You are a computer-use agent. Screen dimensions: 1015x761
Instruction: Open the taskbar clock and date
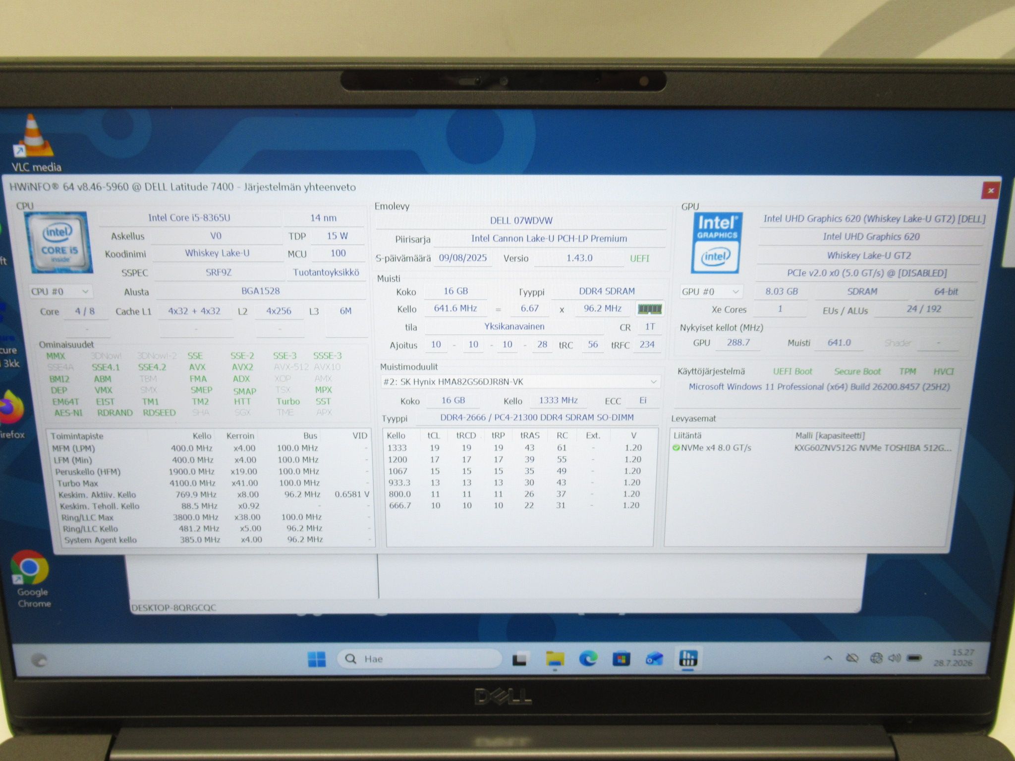click(953, 658)
